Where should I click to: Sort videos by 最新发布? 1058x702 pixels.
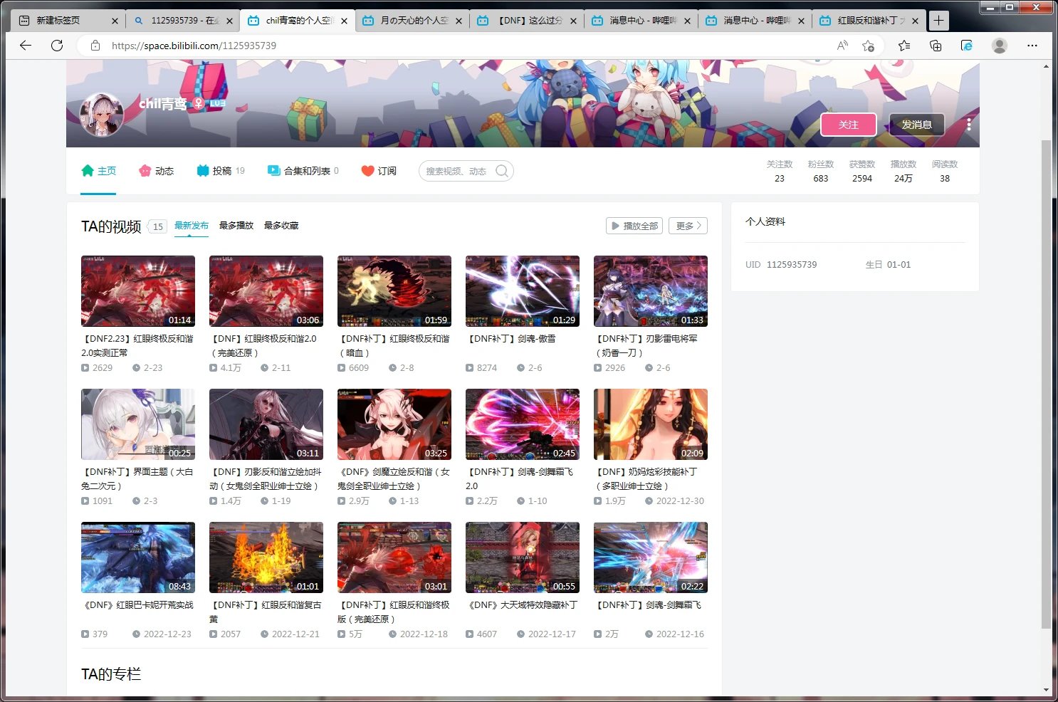192,226
